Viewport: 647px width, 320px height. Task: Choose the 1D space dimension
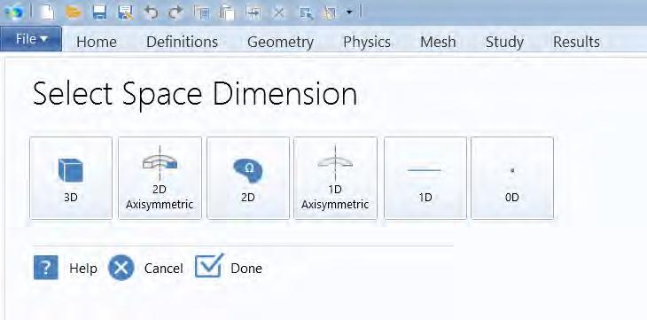click(x=425, y=178)
